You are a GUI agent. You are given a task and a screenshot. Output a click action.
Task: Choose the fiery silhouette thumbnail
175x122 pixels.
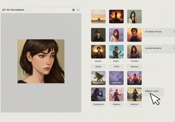[x=116, y=17]
